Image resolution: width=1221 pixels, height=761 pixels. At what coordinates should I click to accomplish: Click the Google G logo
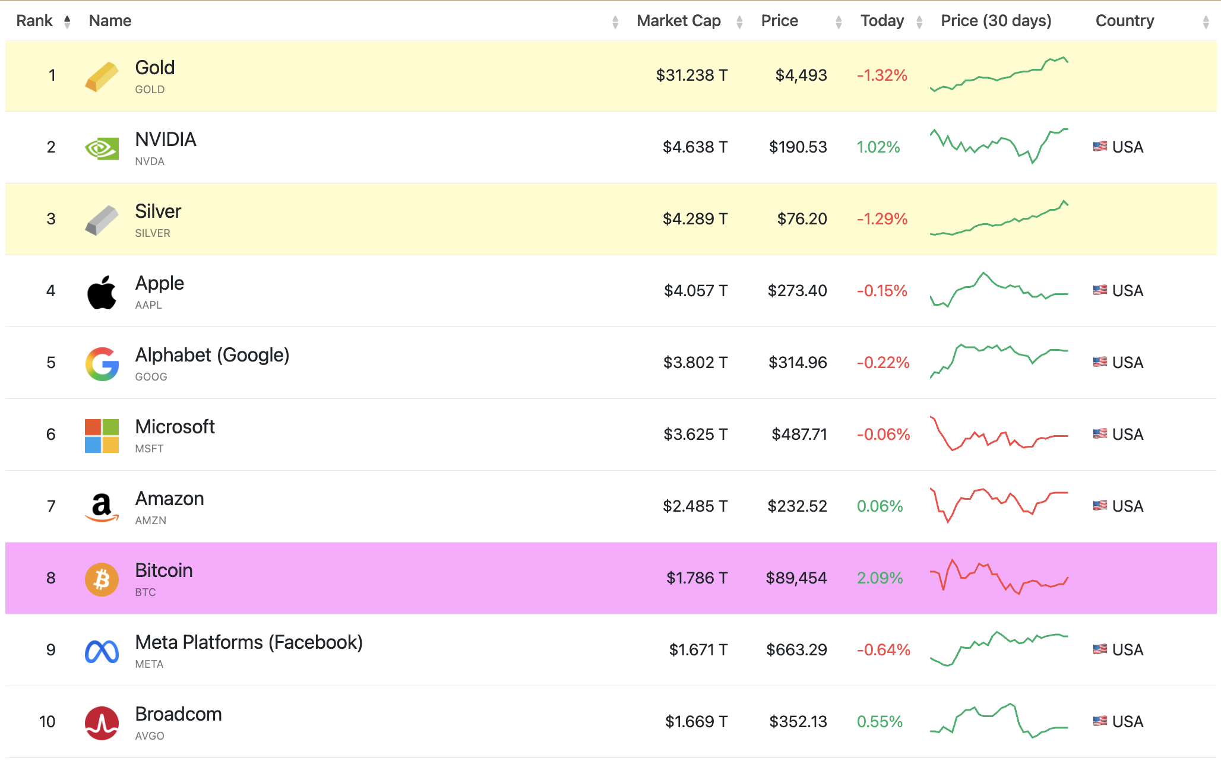click(x=102, y=364)
